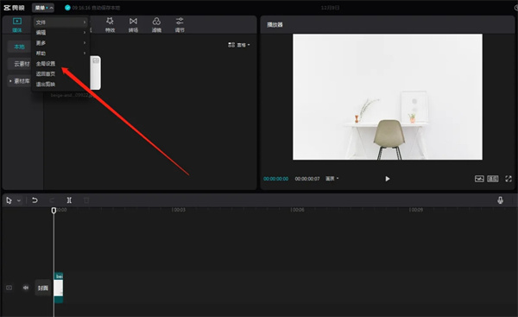Select 返回首页 menu entry
Screen dimensions: 518x317
46,73
